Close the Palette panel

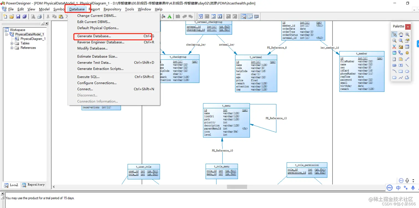point(408,26)
